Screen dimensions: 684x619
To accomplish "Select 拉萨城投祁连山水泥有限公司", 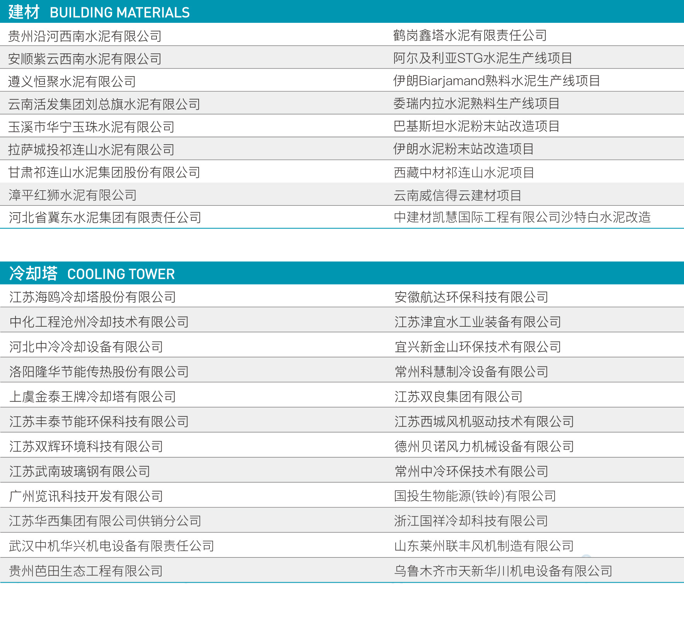I will [91, 150].
